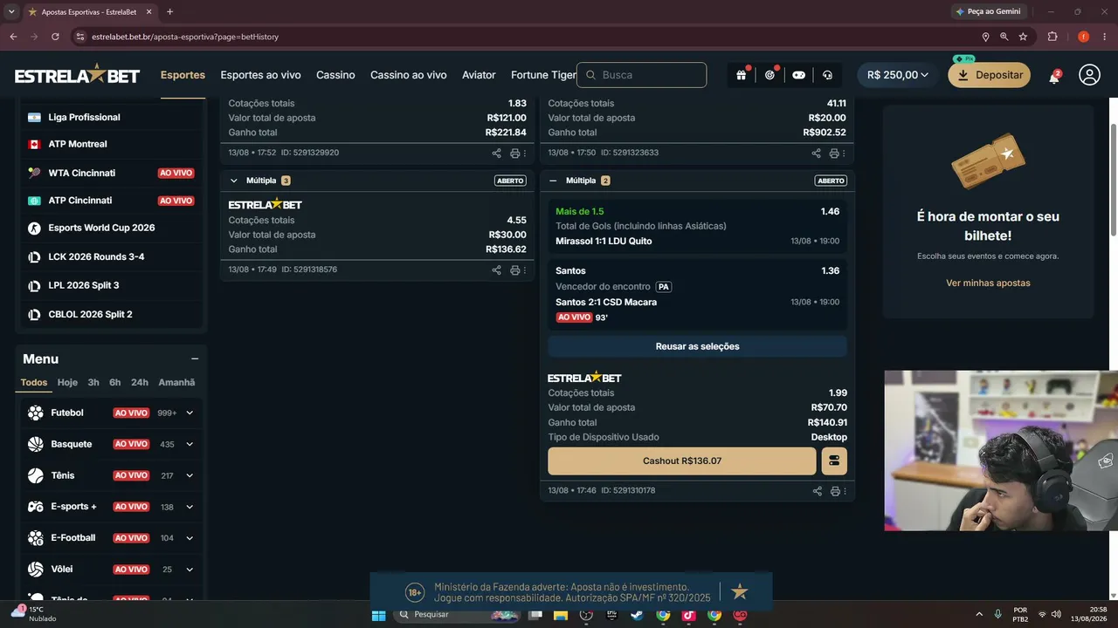Expand the Futebol sports category
This screenshot has height=628, width=1118.
(x=190, y=413)
